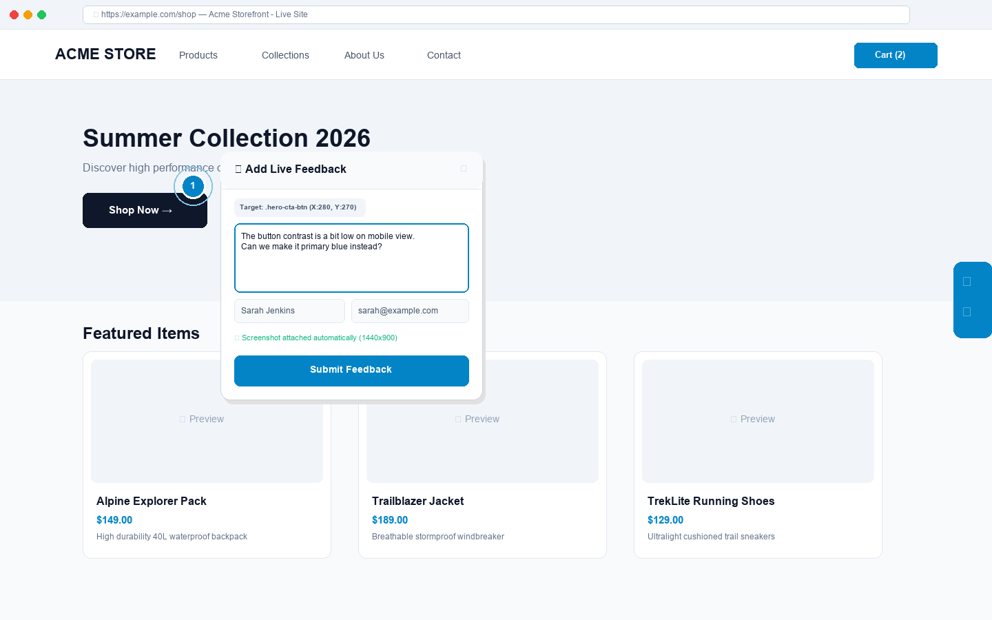This screenshot has height=620, width=992.
Task: Edit the Sarah Jenkins name field
Action: tap(289, 311)
